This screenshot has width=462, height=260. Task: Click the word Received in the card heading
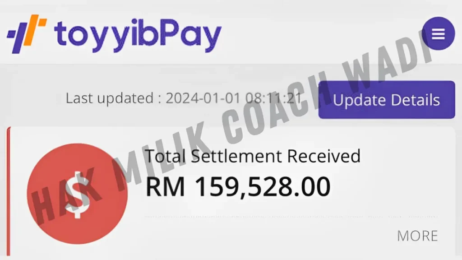tap(324, 156)
